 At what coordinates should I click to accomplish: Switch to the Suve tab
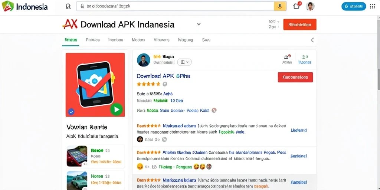pyautogui.click(x=206, y=40)
